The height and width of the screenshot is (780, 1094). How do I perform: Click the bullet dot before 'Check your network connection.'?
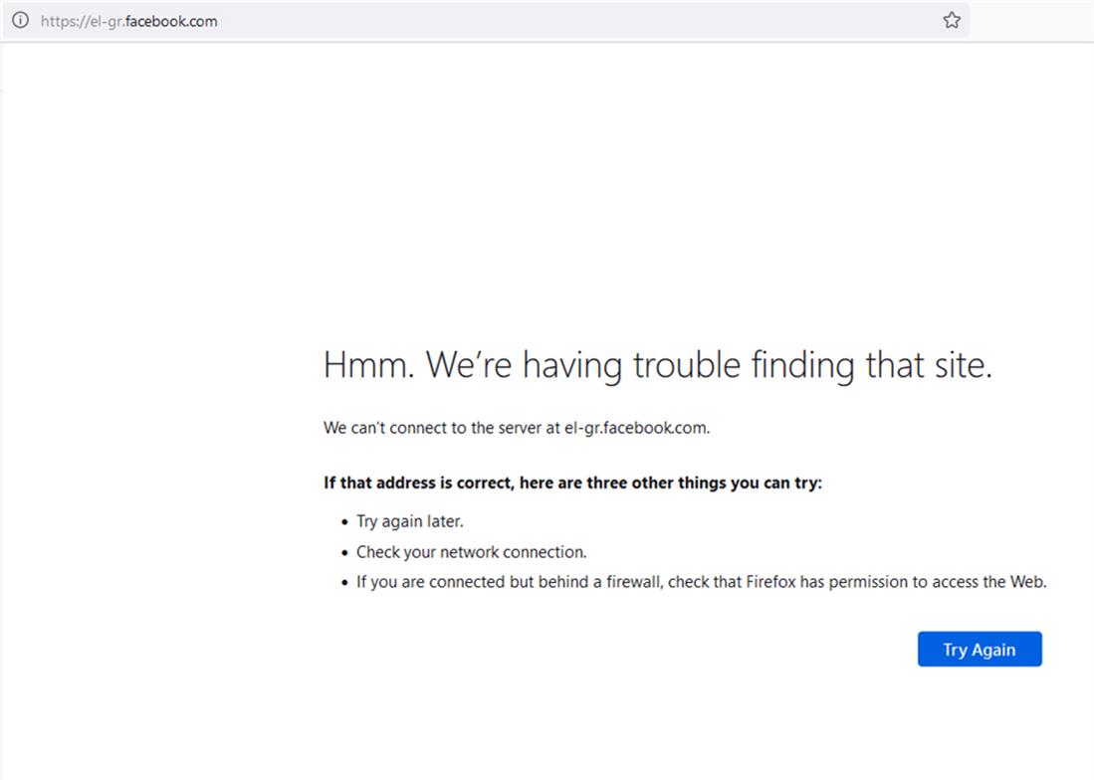343,553
